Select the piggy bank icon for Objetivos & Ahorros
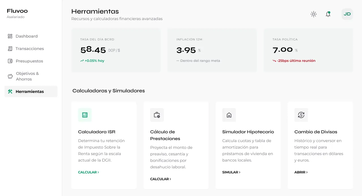The height and width of the screenshot is (196, 362). pyautogui.click(x=10, y=76)
